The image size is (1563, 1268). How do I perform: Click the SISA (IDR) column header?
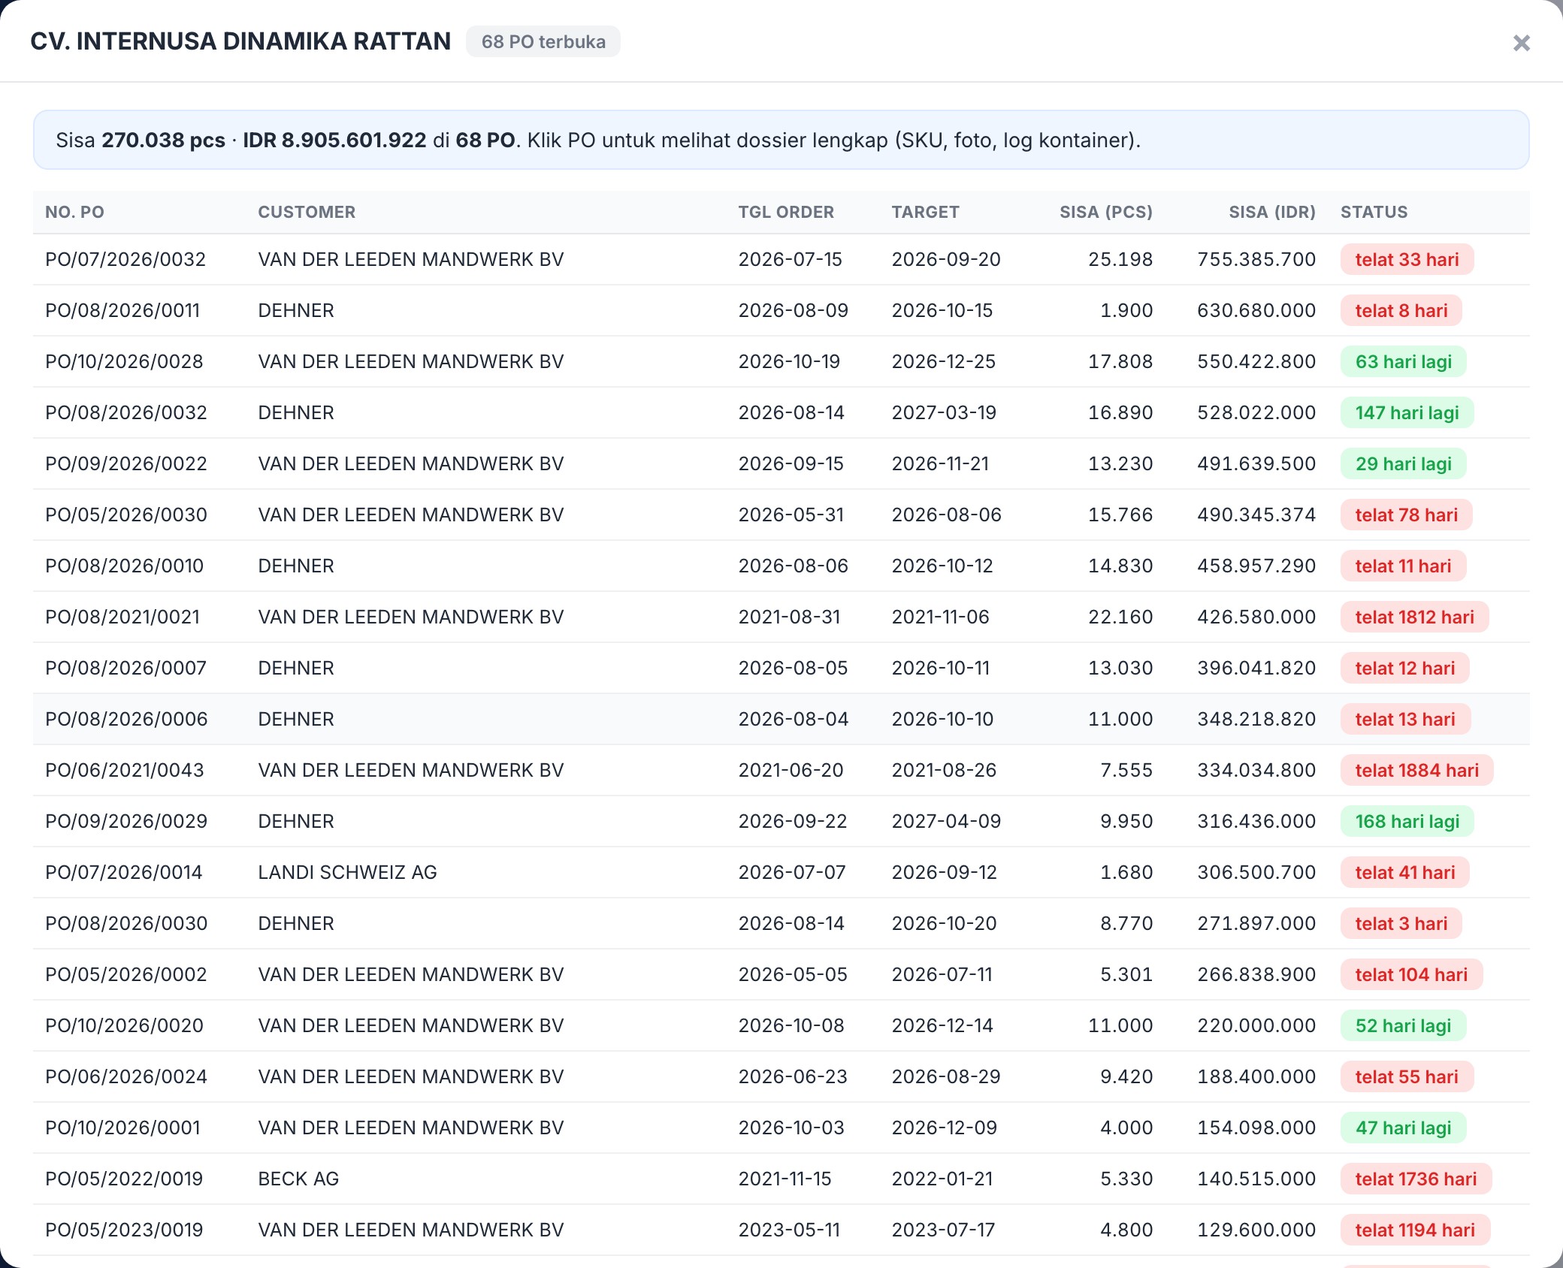tap(1272, 212)
